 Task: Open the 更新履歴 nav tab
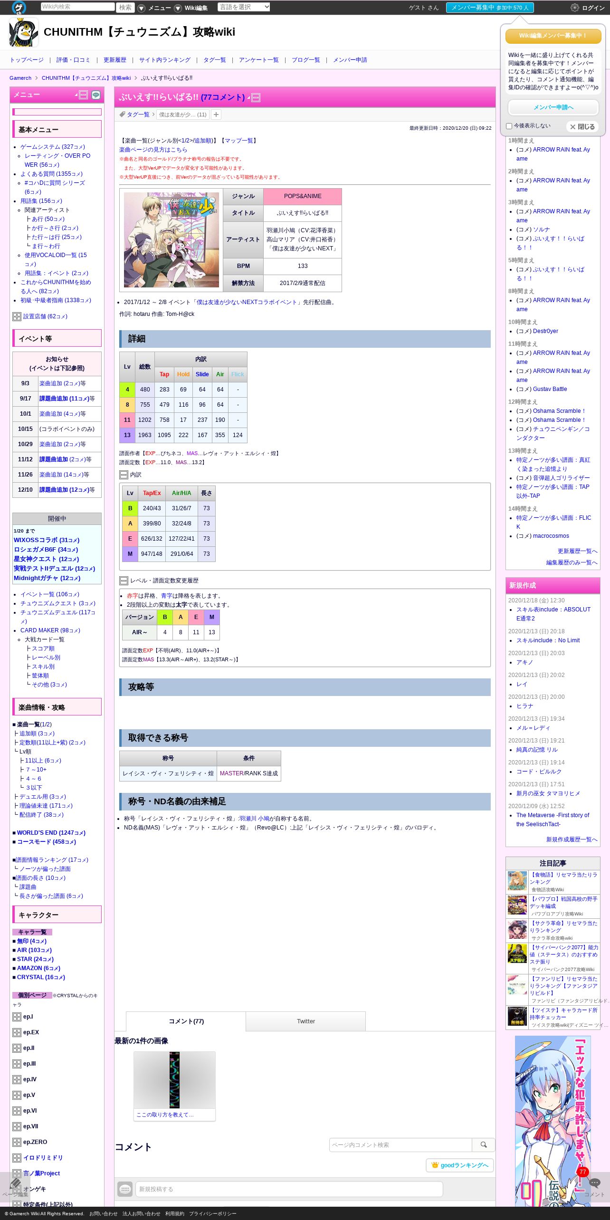pos(115,60)
